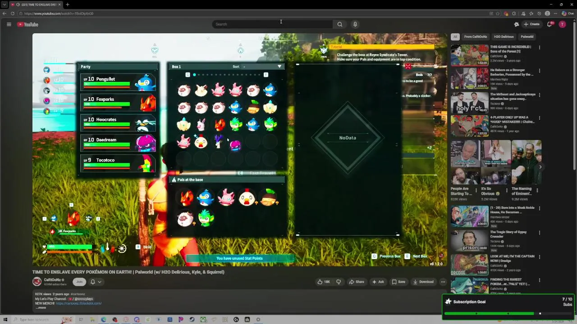Share the video with the Share button
The height and width of the screenshot is (324, 577).
(356, 282)
